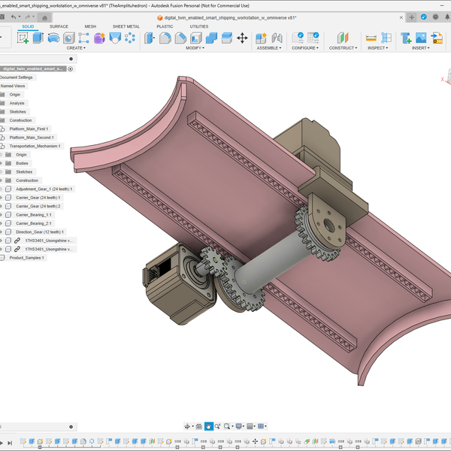451x451 pixels.
Task: Click the Press Pull tool icon
Action: click(150, 38)
